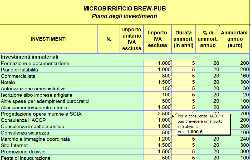Click the 240 annual amortization value

(x=235, y=139)
